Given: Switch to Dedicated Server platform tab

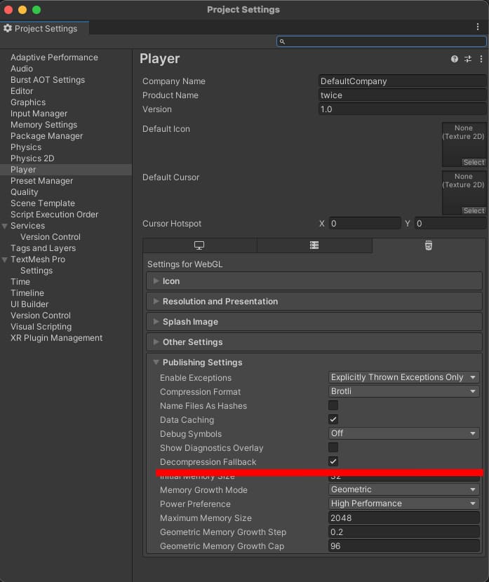Looking at the screenshot, I should click(314, 245).
